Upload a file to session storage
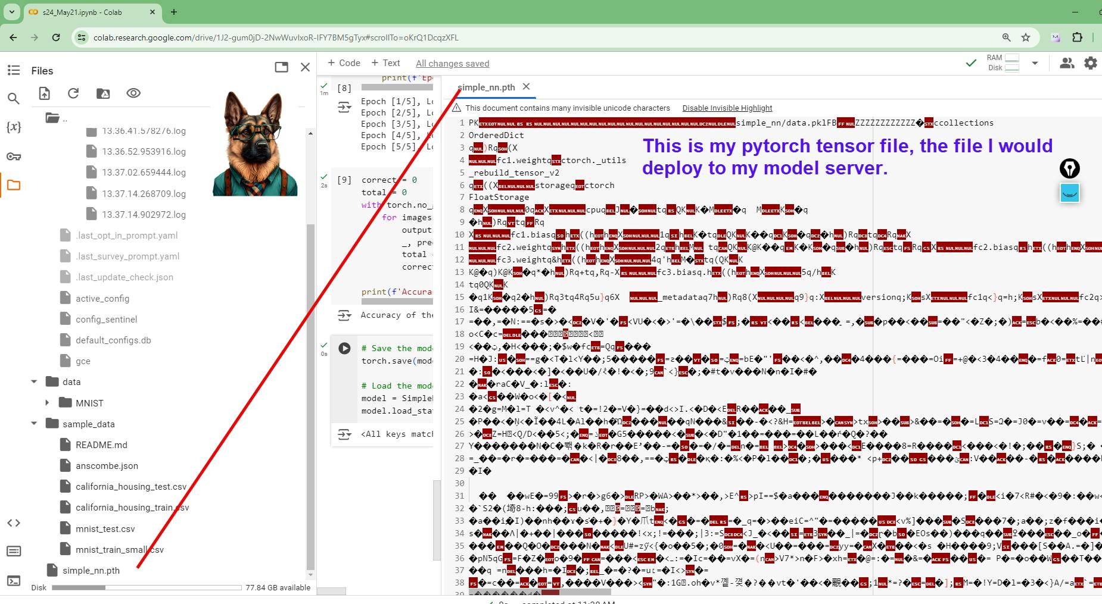Screen dimensions: 1102x604 point(45,93)
